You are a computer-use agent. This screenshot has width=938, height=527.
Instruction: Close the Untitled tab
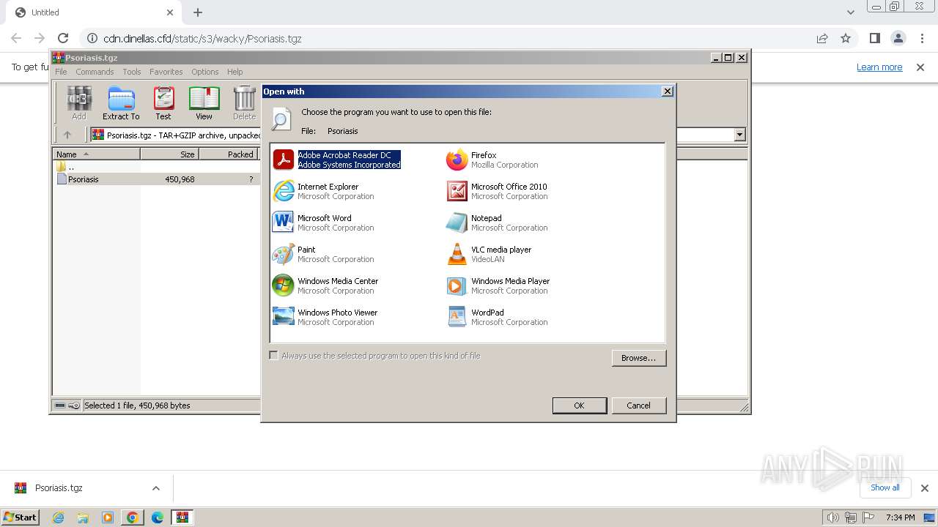170,12
